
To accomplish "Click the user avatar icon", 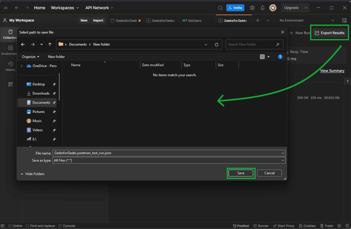I will pyautogui.click(x=273, y=8).
